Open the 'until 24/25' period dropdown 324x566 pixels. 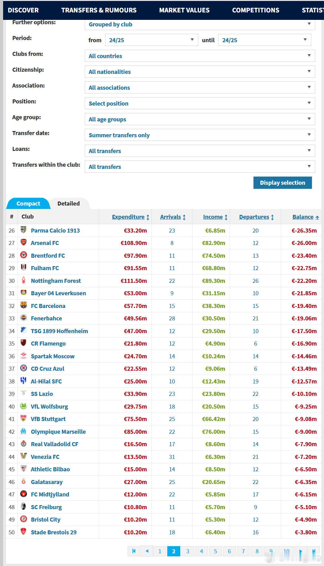click(264, 40)
